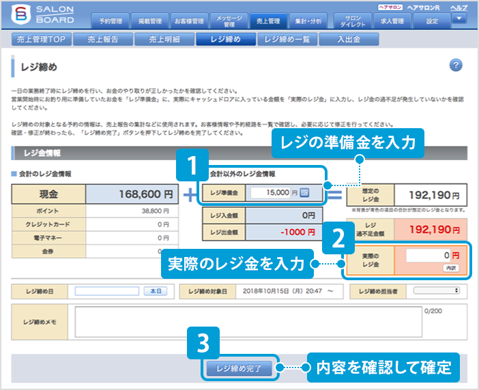Click the レジ締め日 date field

click(x=107, y=291)
